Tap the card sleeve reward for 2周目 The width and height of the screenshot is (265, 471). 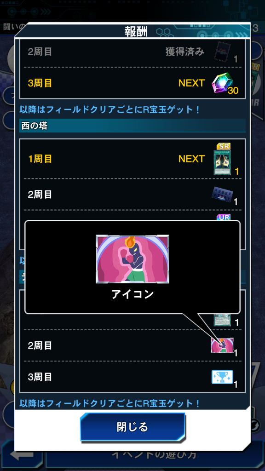222,195
